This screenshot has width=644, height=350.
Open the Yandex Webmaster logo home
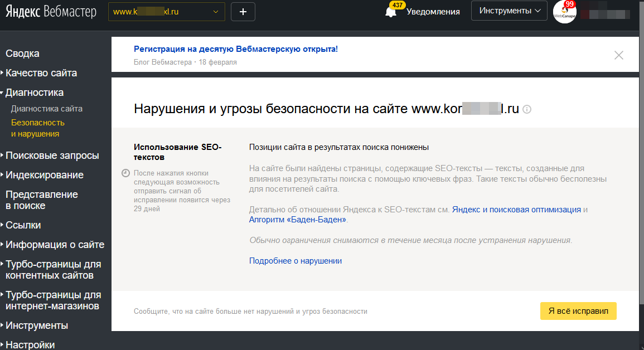coord(51,12)
